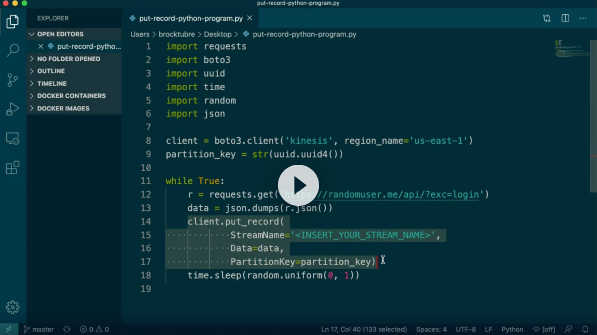This screenshot has width=597, height=335.
Task: Open the notifications bell
Action: (x=585, y=329)
